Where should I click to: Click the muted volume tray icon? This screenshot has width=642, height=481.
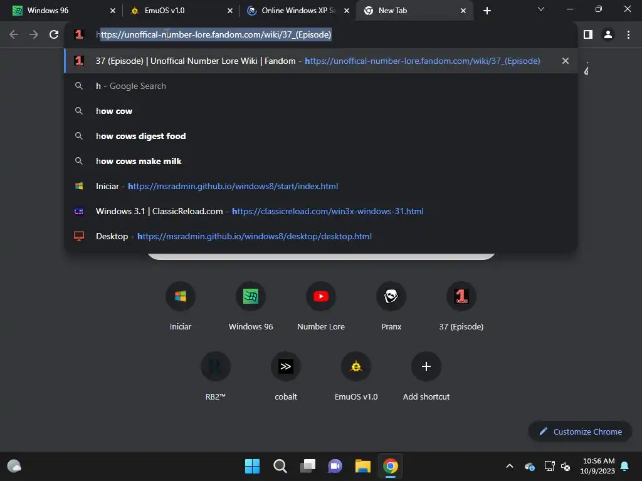[566, 466]
